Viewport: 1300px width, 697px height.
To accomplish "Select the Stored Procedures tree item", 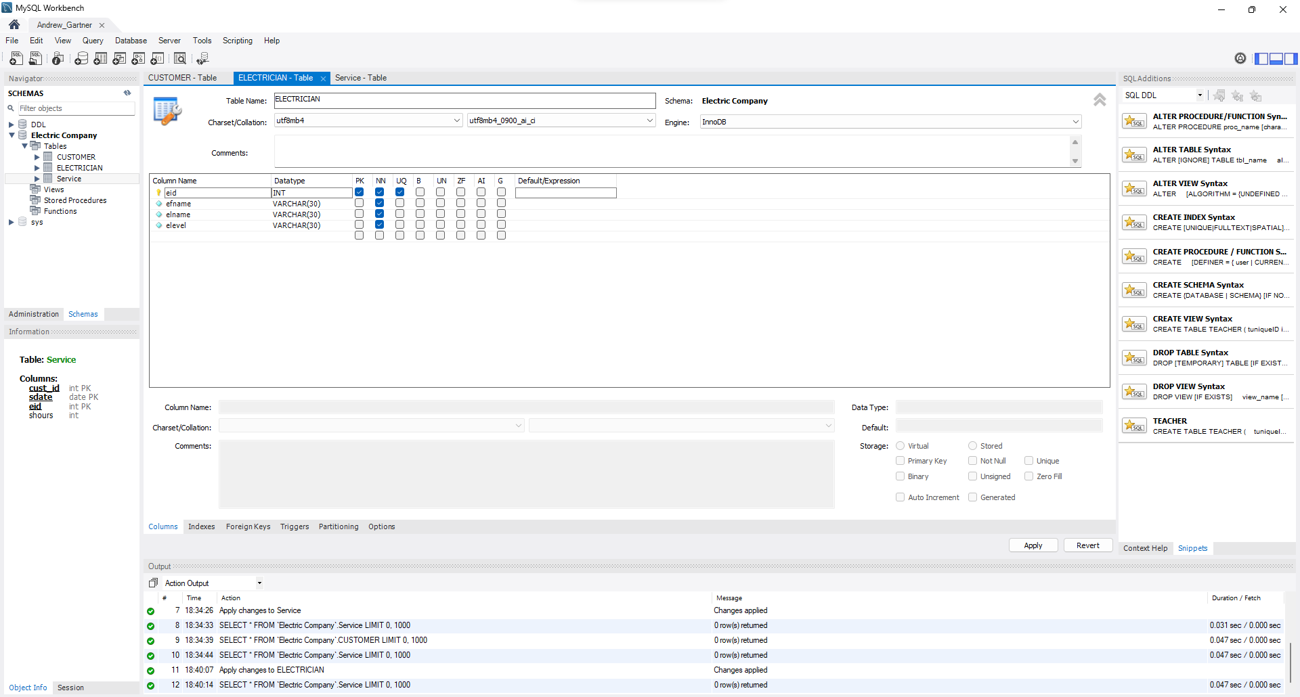I will (75, 200).
